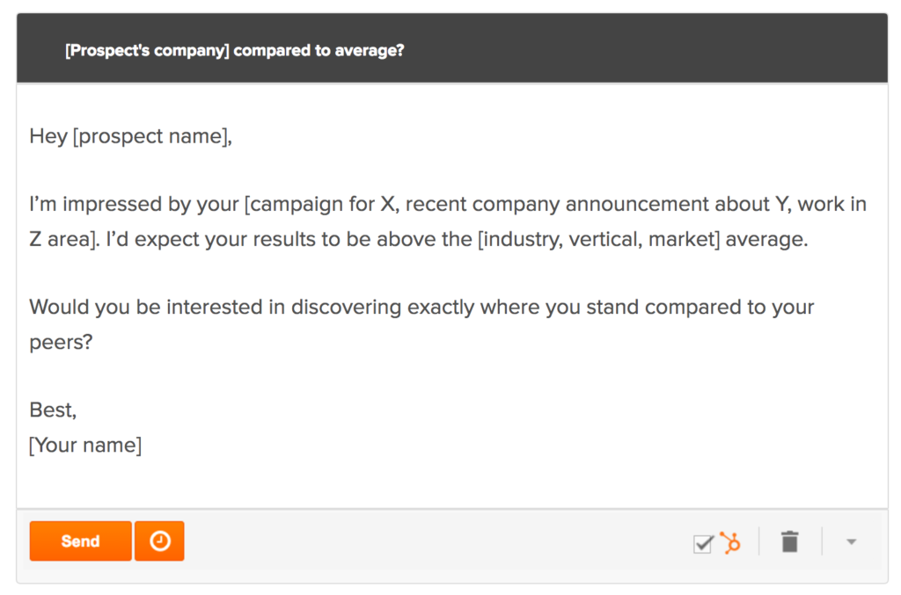
Task: Discard draft with trash icon
Action: [x=790, y=541]
